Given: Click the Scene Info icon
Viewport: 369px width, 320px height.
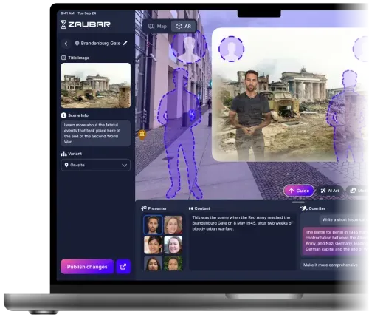Looking at the screenshot, I should click(x=63, y=115).
